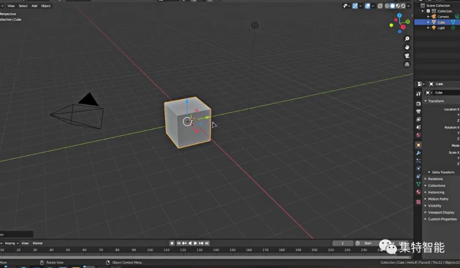Open the Physics properties tab
Viewport: 460px width, 268px height.
418,168
